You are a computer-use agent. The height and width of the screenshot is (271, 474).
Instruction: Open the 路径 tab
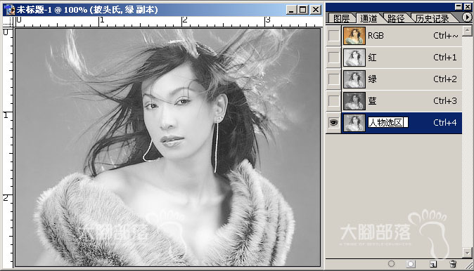coord(396,18)
